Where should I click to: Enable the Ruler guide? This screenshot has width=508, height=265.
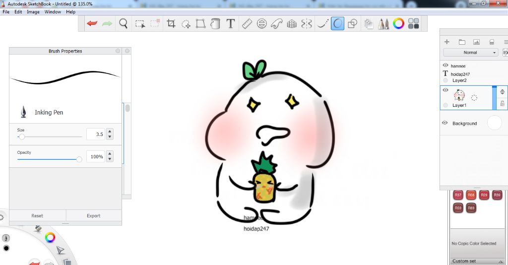(x=247, y=23)
